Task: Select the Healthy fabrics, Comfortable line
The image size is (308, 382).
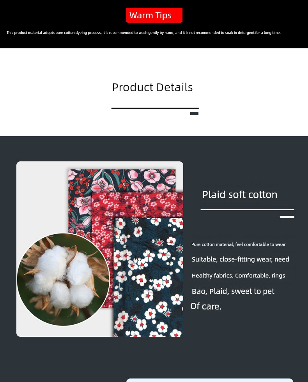Action: coord(238,276)
